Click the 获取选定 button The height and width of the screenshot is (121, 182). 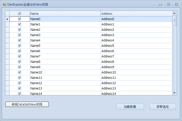[163, 107]
